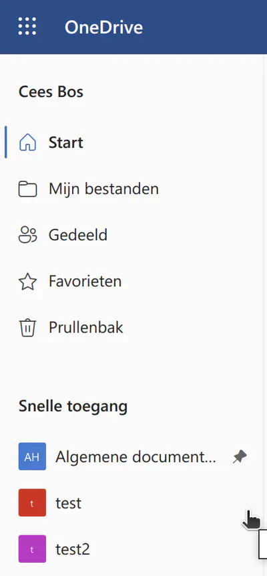Open the app launcher grid icon
Viewport: 267px width, 576px height.
[27, 27]
